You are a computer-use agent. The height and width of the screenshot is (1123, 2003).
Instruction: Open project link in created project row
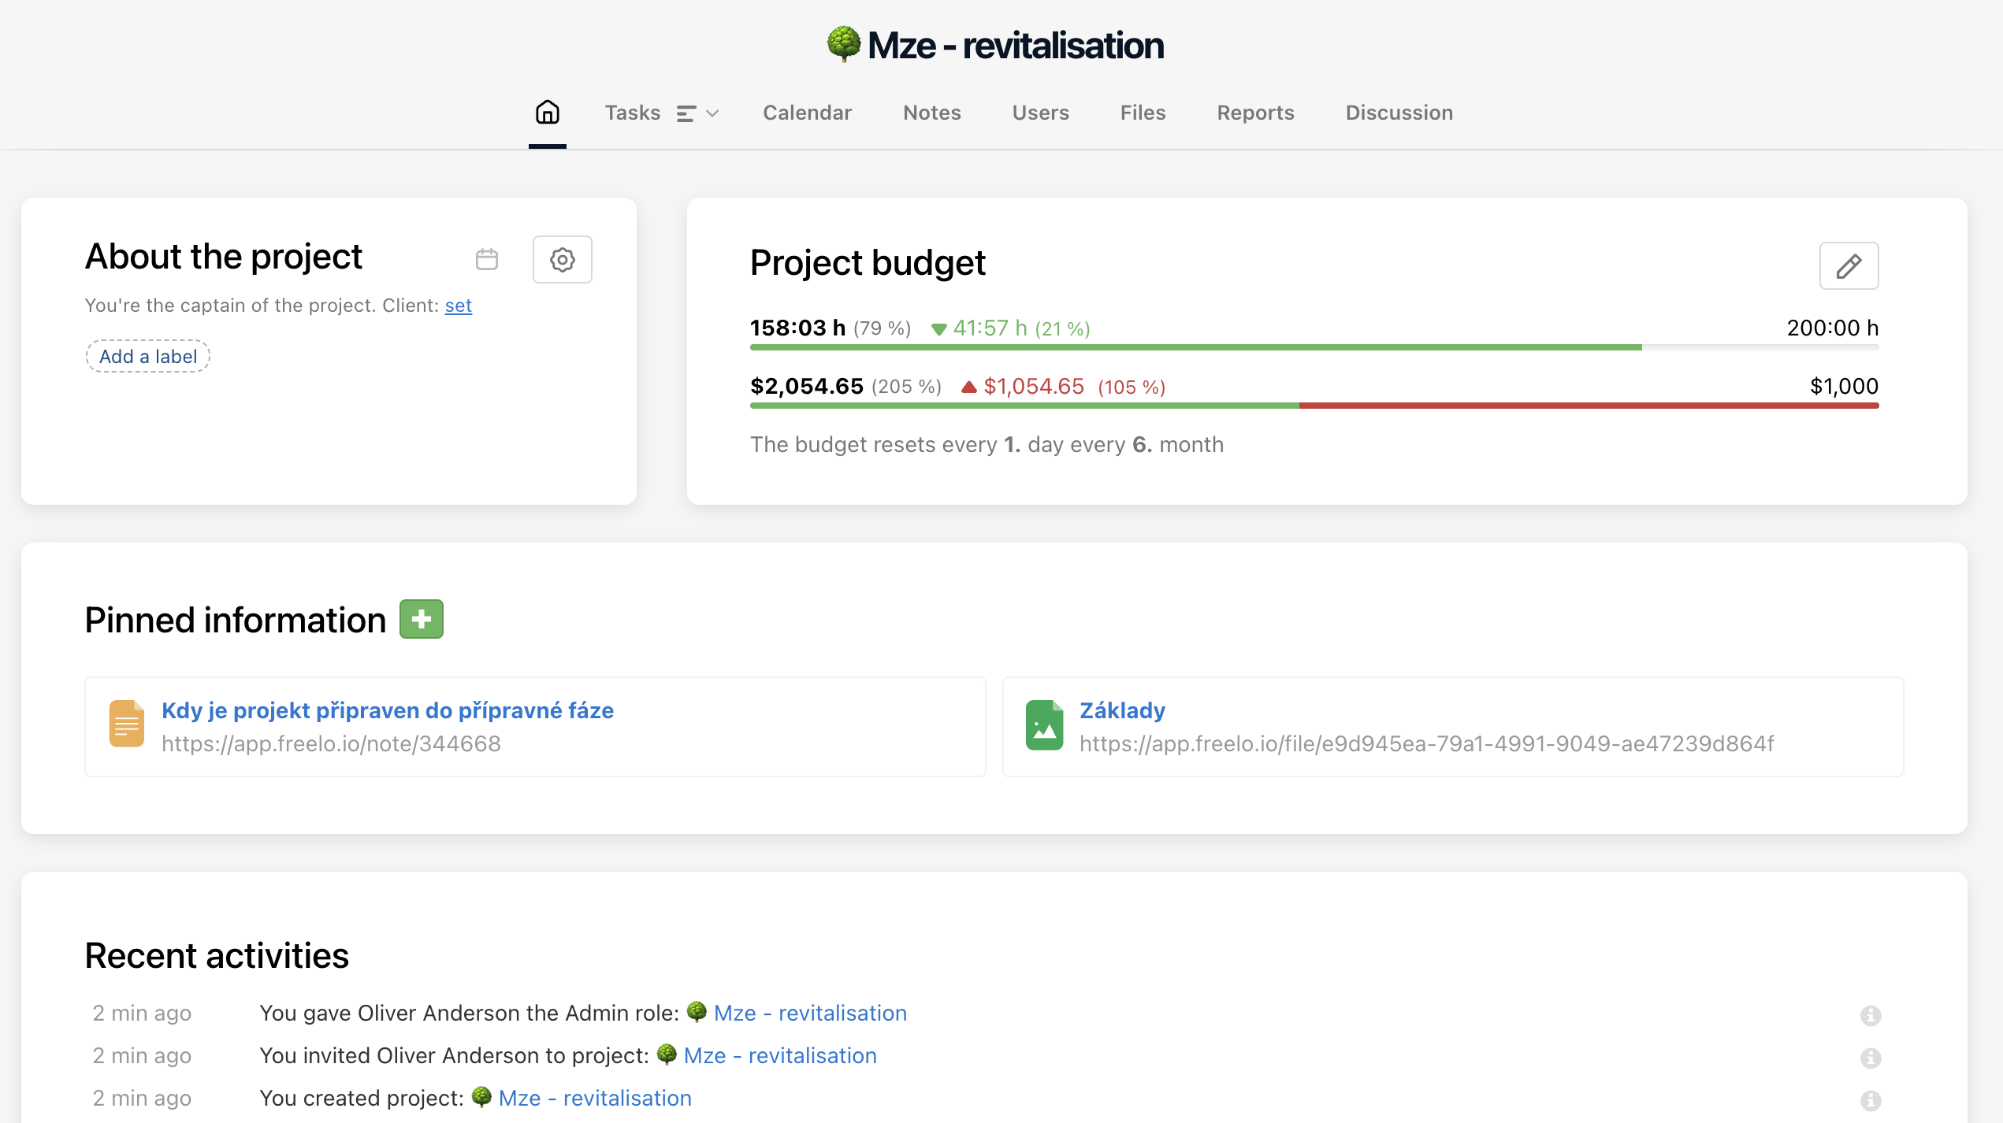(595, 1098)
